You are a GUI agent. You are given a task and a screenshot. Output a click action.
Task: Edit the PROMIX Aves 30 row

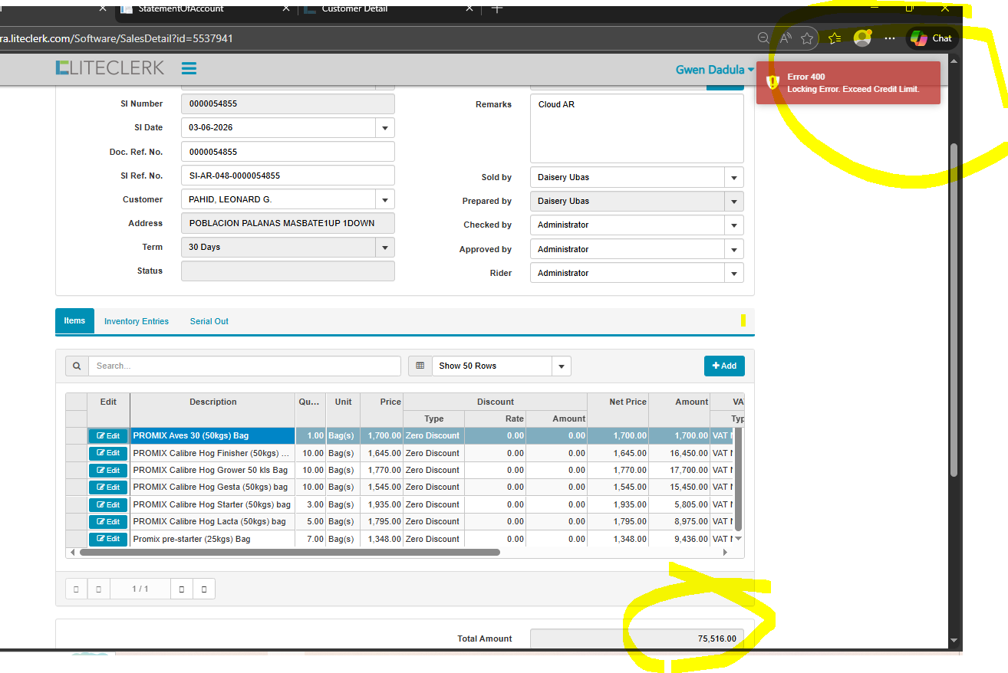pos(108,435)
